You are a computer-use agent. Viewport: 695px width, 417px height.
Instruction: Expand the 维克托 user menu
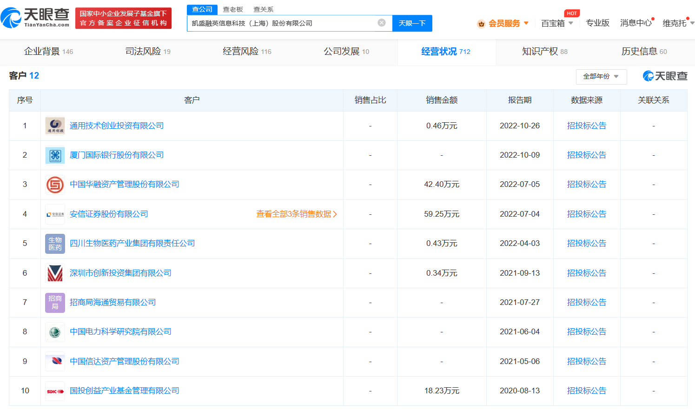[678, 23]
